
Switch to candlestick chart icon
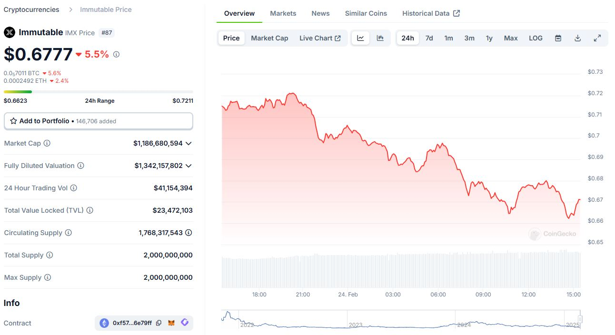pos(380,38)
